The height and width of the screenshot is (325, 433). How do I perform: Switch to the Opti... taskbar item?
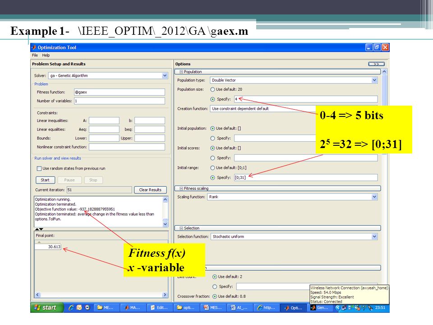click(x=294, y=307)
